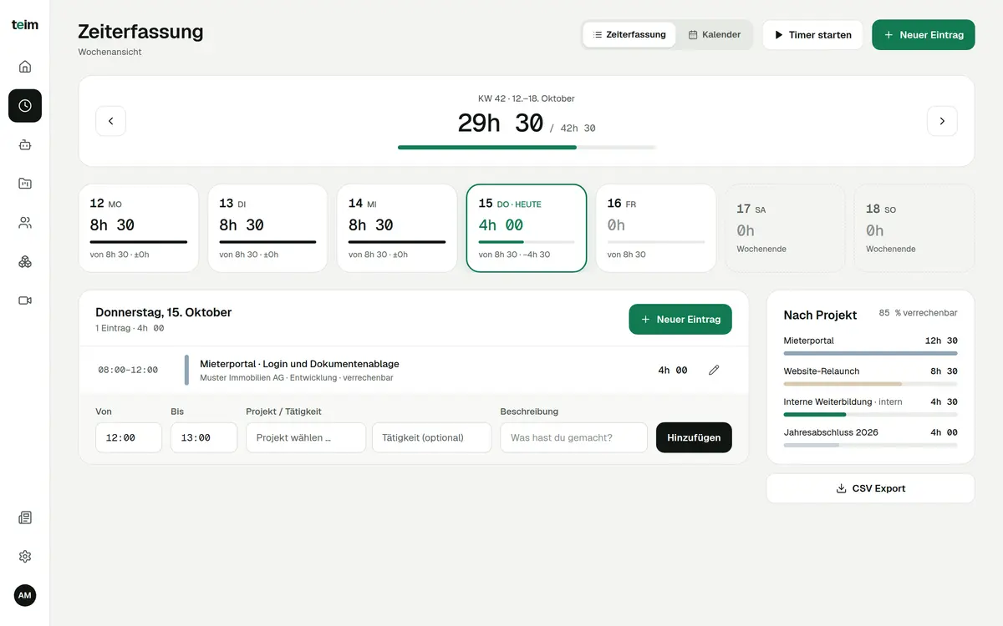Click the Website-Relaunch progress bar

(x=870, y=384)
